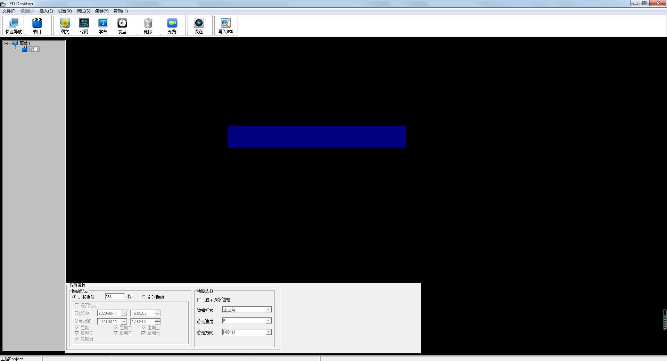Enable the 显示流水边框 checkbox
The image size is (667, 361).
(x=199, y=300)
